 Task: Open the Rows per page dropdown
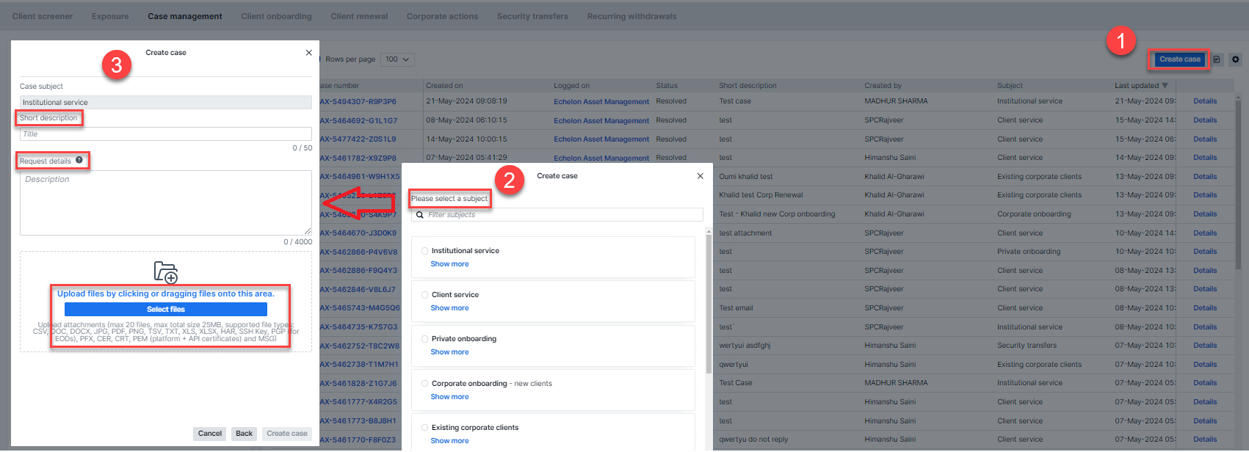(x=398, y=59)
